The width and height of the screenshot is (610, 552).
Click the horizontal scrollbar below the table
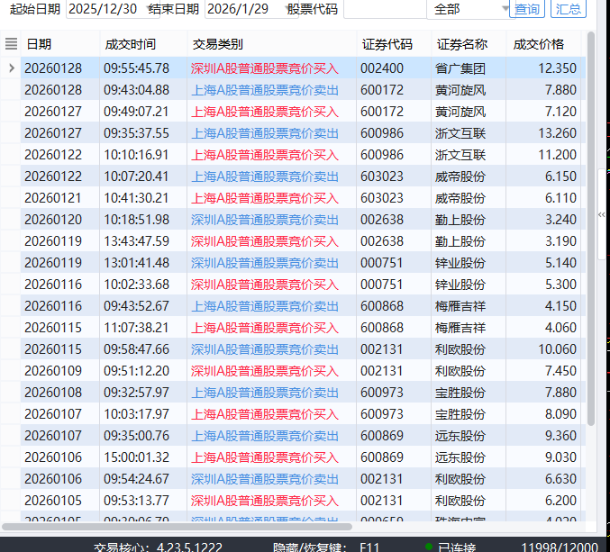pos(177,527)
